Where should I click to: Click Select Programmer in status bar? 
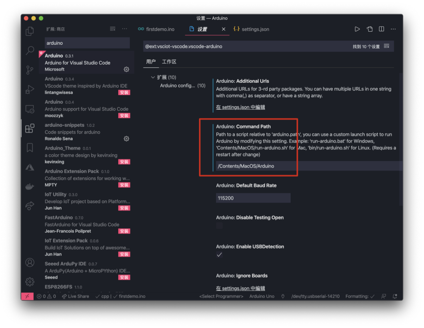(x=221, y=296)
